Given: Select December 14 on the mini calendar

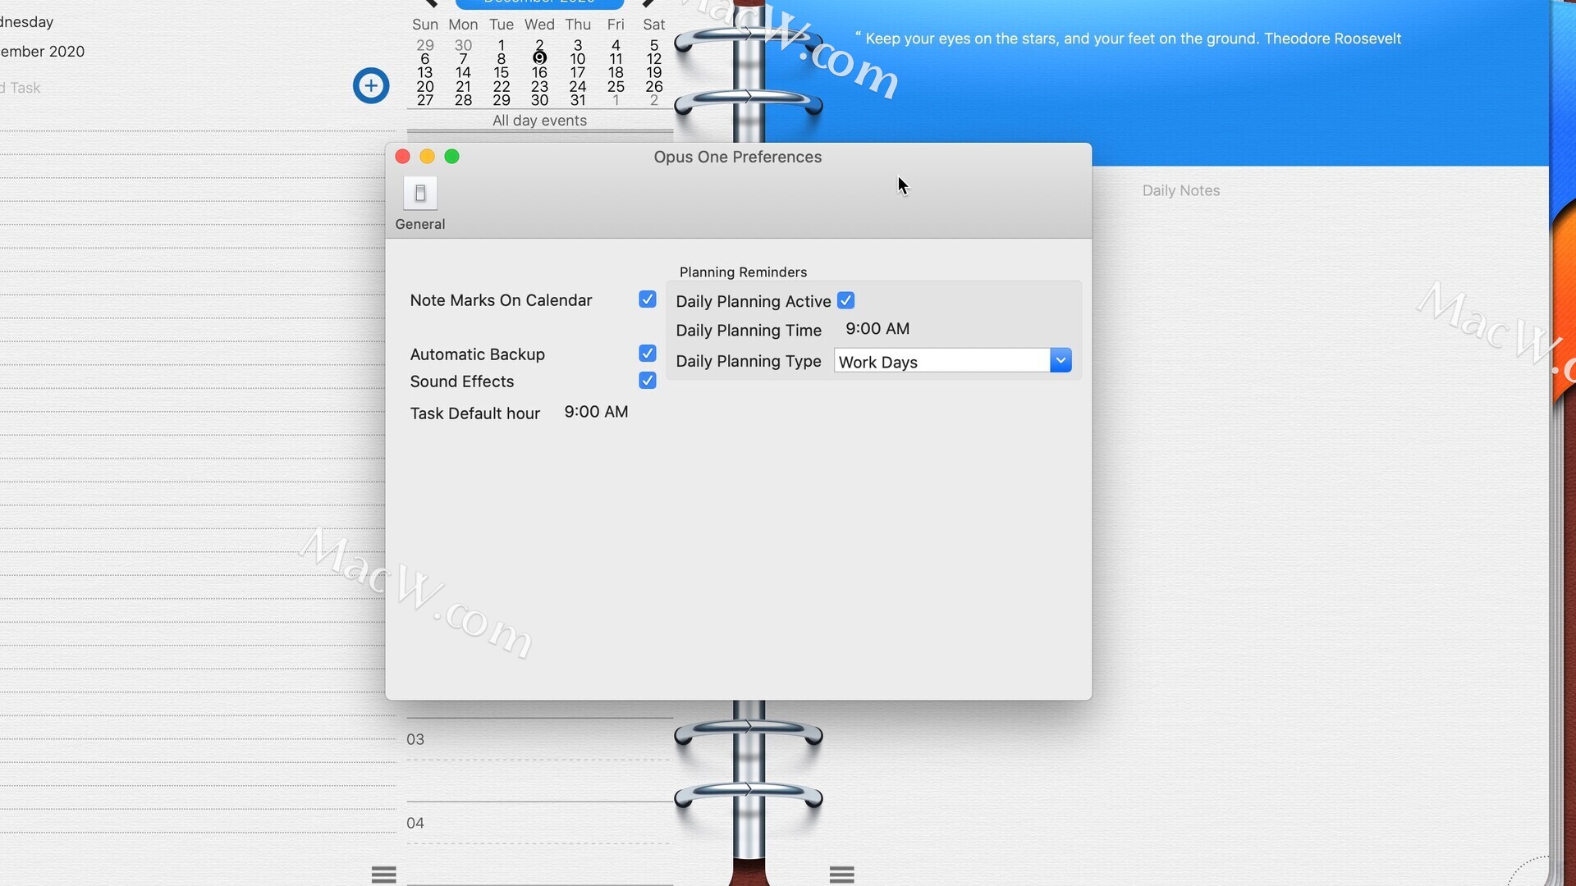Looking at the screenshot, I should (463, 72).
